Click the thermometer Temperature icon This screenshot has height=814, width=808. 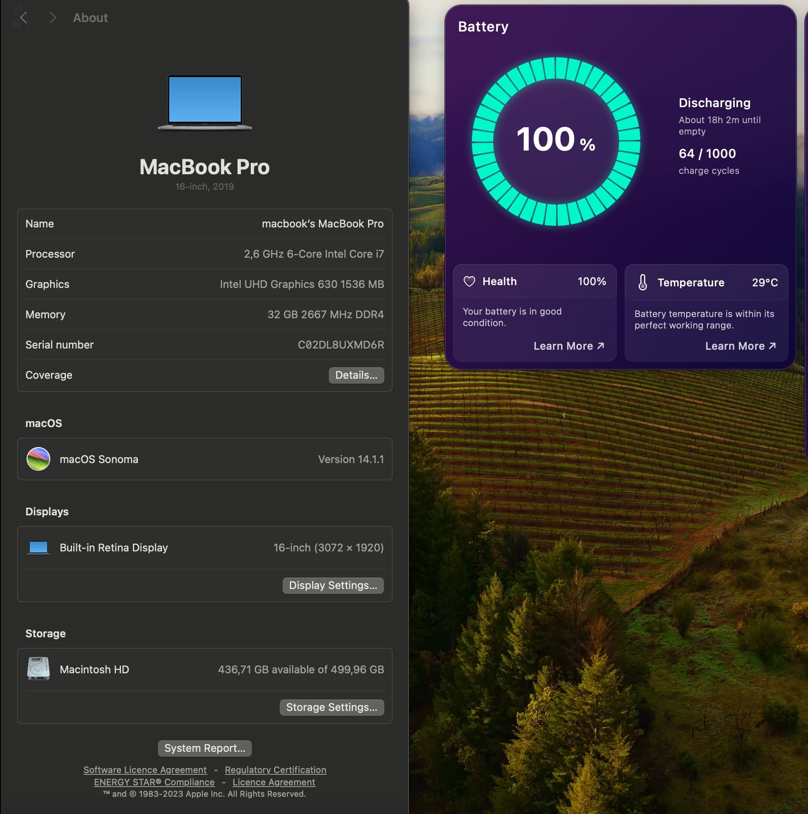642,282
